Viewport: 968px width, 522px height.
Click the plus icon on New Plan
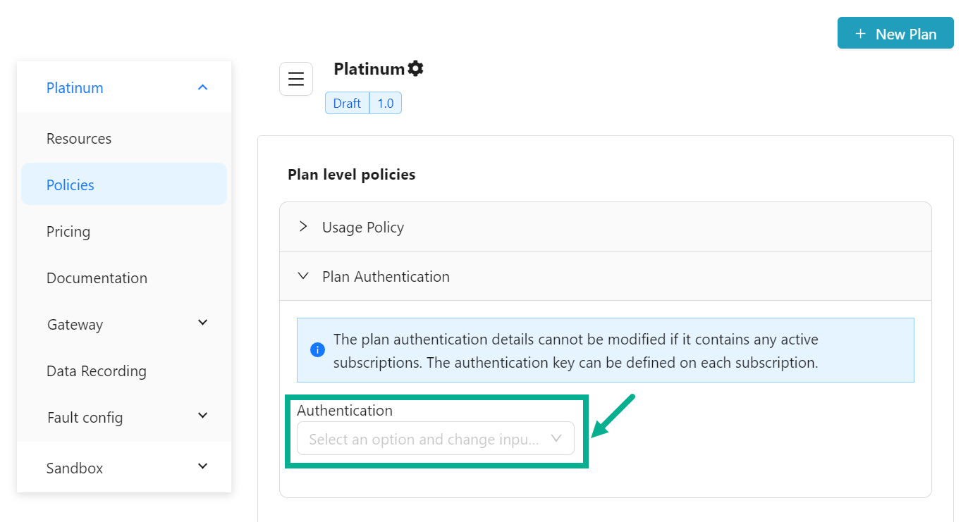pos(860,34)
